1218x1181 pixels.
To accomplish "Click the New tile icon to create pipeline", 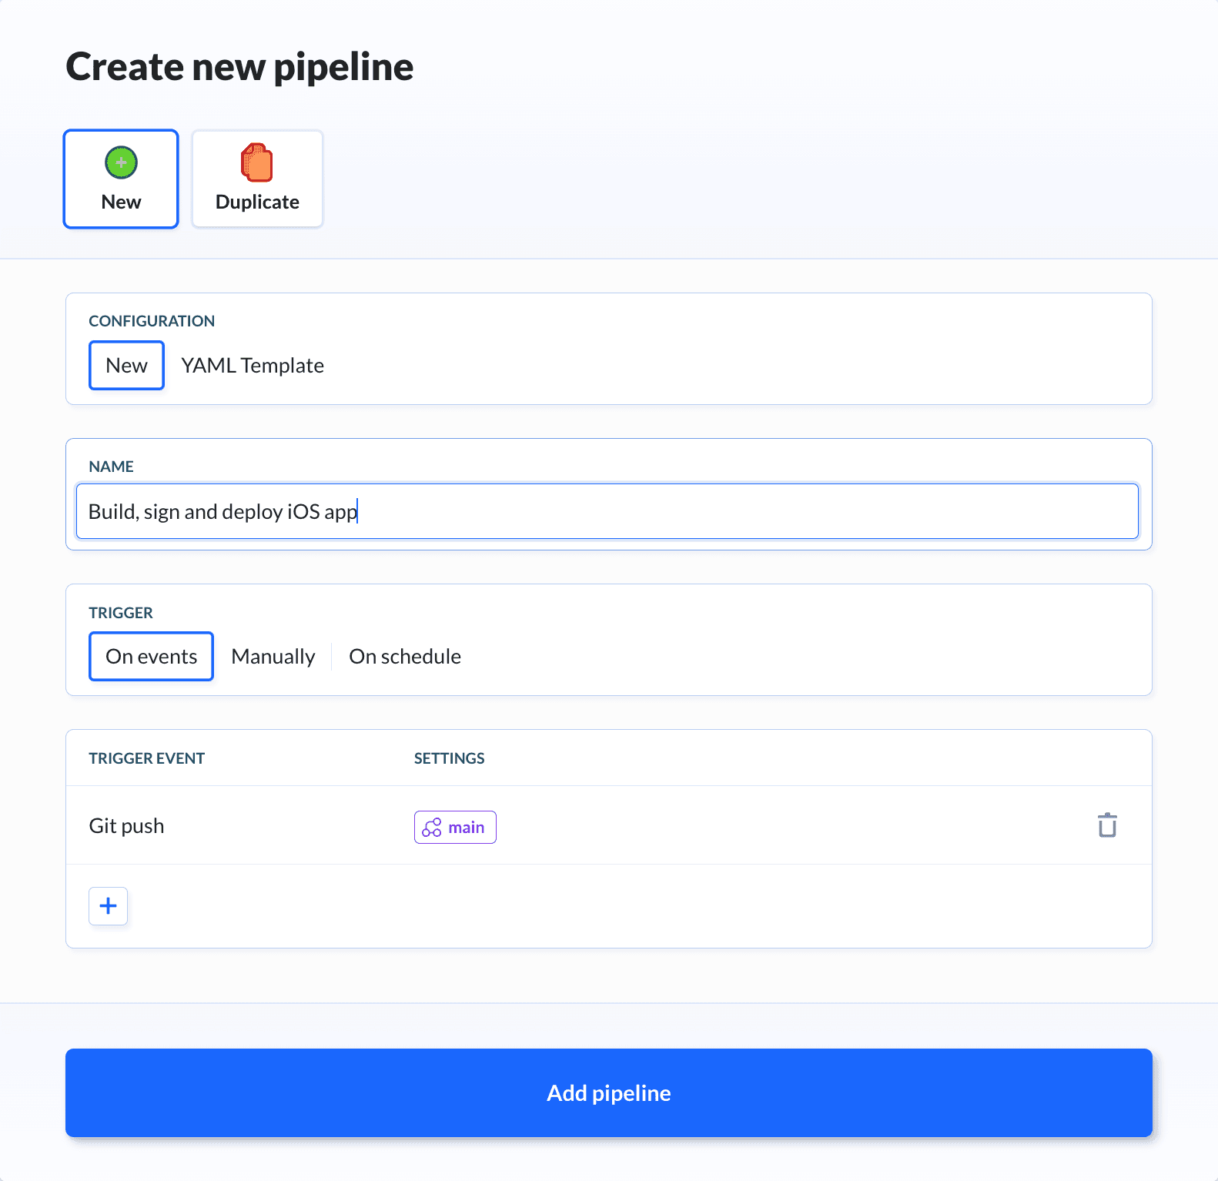I will click(121, 162).
